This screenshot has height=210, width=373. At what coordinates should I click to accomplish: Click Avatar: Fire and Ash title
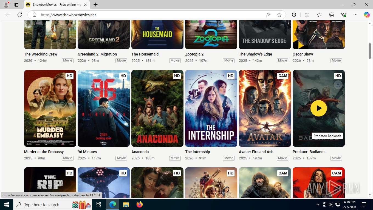pyautogui.click(x=256, y=152)
